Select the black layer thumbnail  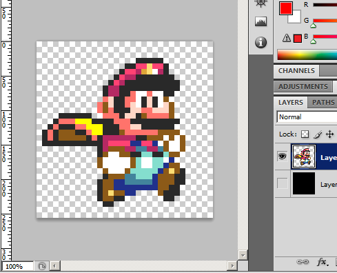pos(304,183)
